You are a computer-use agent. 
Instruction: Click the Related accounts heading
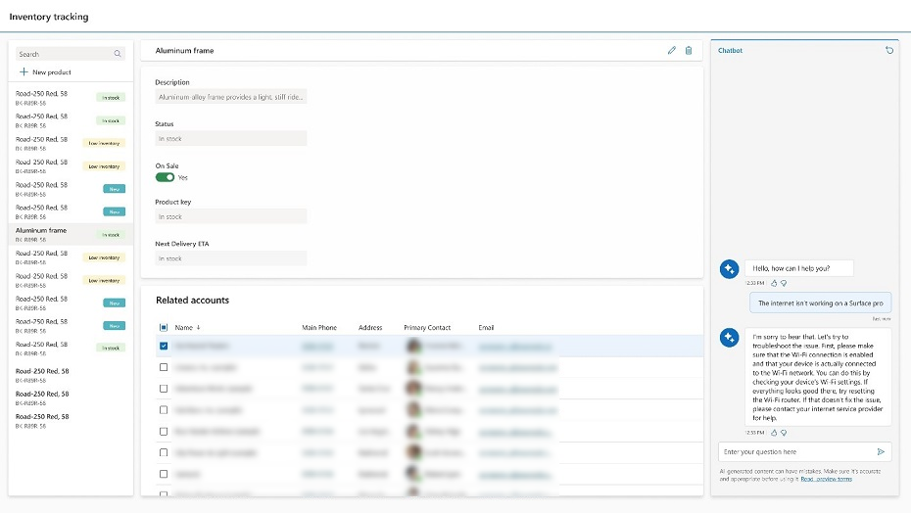[192, 301]
